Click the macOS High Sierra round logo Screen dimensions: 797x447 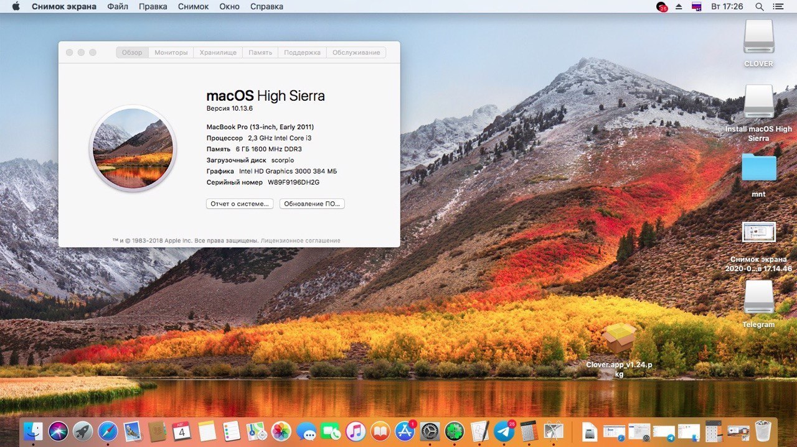(x=133, y=148)
